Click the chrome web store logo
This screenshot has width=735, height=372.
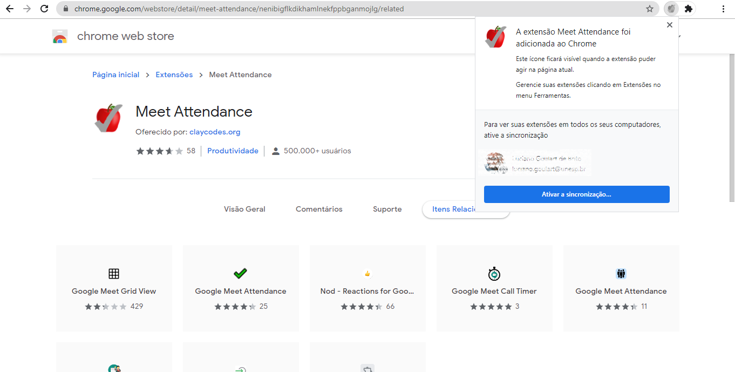click(x=60, y=36)
